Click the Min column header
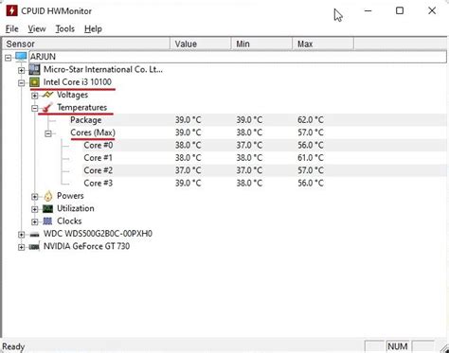This screenshot has width=449, height=353. pyautogui.click(x=261, y=44)
